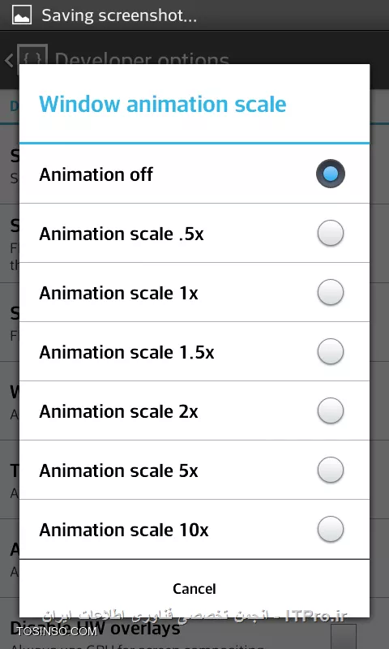389x649 pixels.
Task: Tap the screenshot image icon in status bar
Action: [x=22, y=15]
